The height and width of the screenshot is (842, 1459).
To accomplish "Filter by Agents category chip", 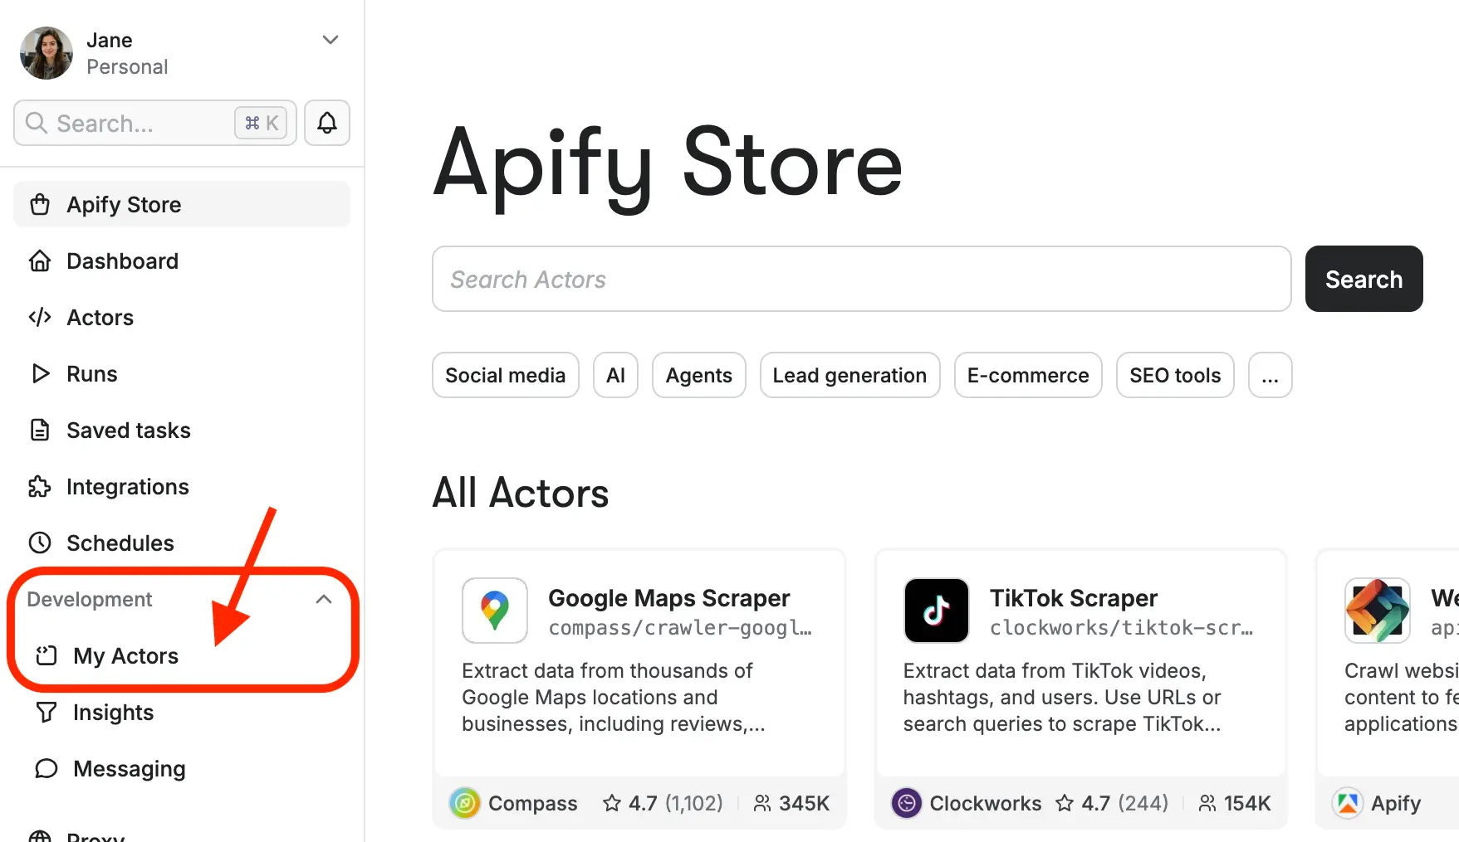I will [699, 375].
